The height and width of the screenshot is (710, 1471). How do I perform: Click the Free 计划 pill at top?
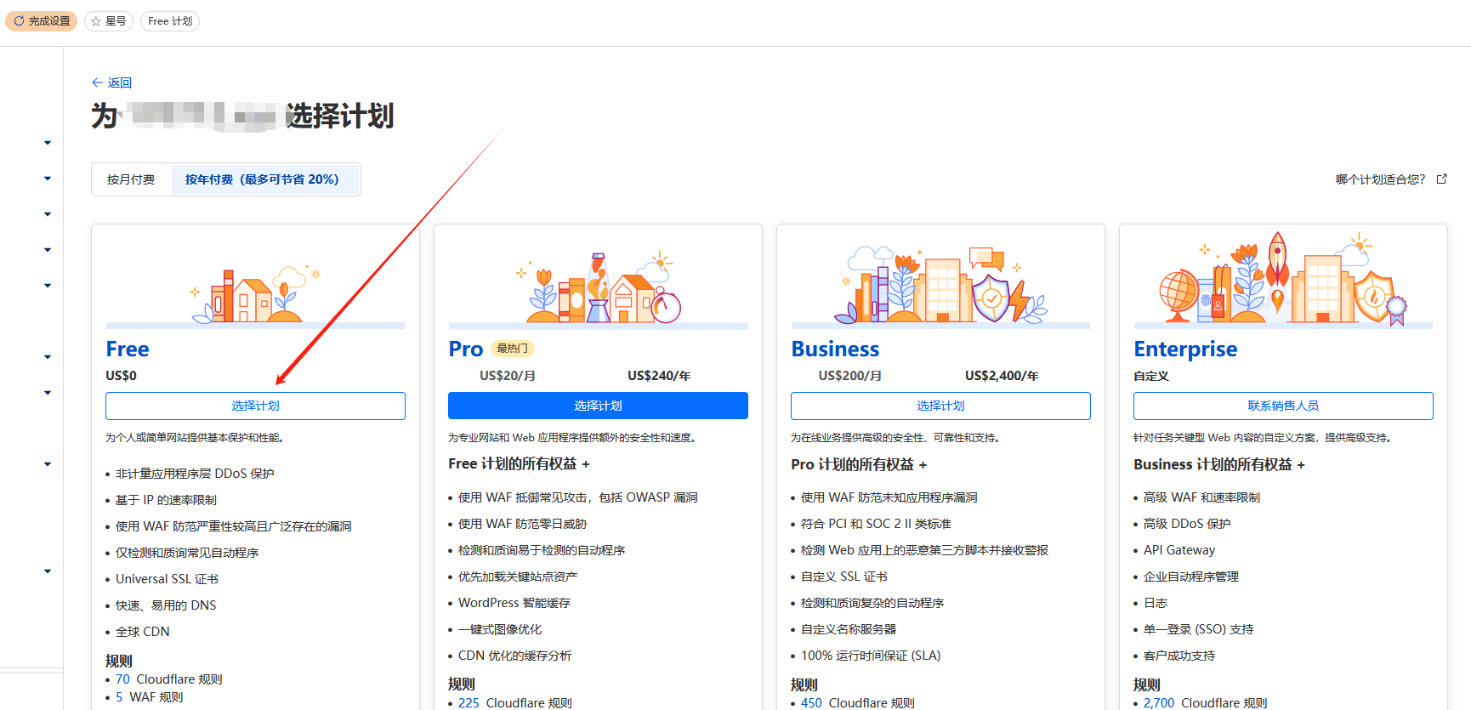(x=170, y=21)
